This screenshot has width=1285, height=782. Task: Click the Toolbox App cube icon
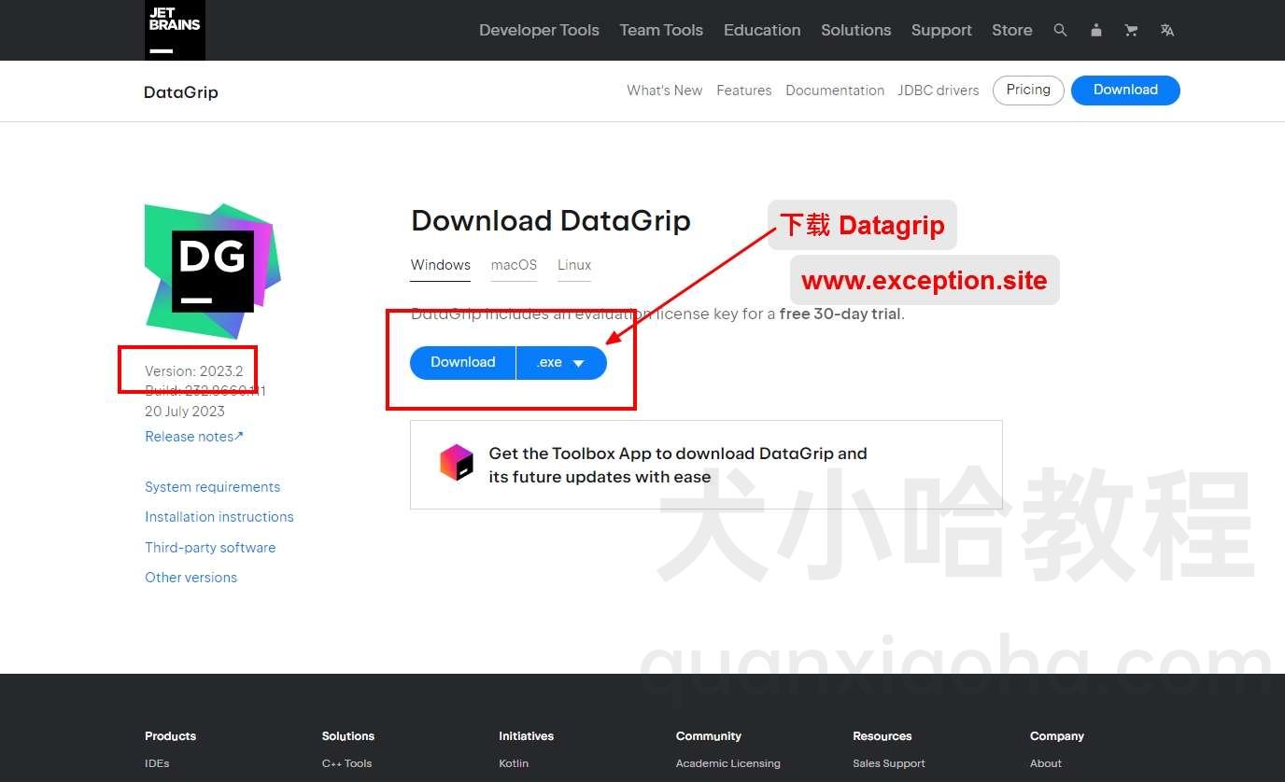457,463
